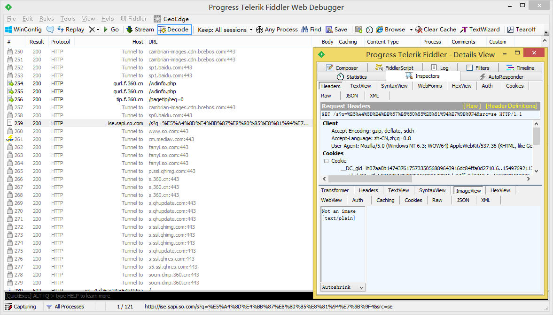The height and width of the screenshot is (315, 553).
Task: Switch to the Timeline tab
Action: tap(521, 68)
